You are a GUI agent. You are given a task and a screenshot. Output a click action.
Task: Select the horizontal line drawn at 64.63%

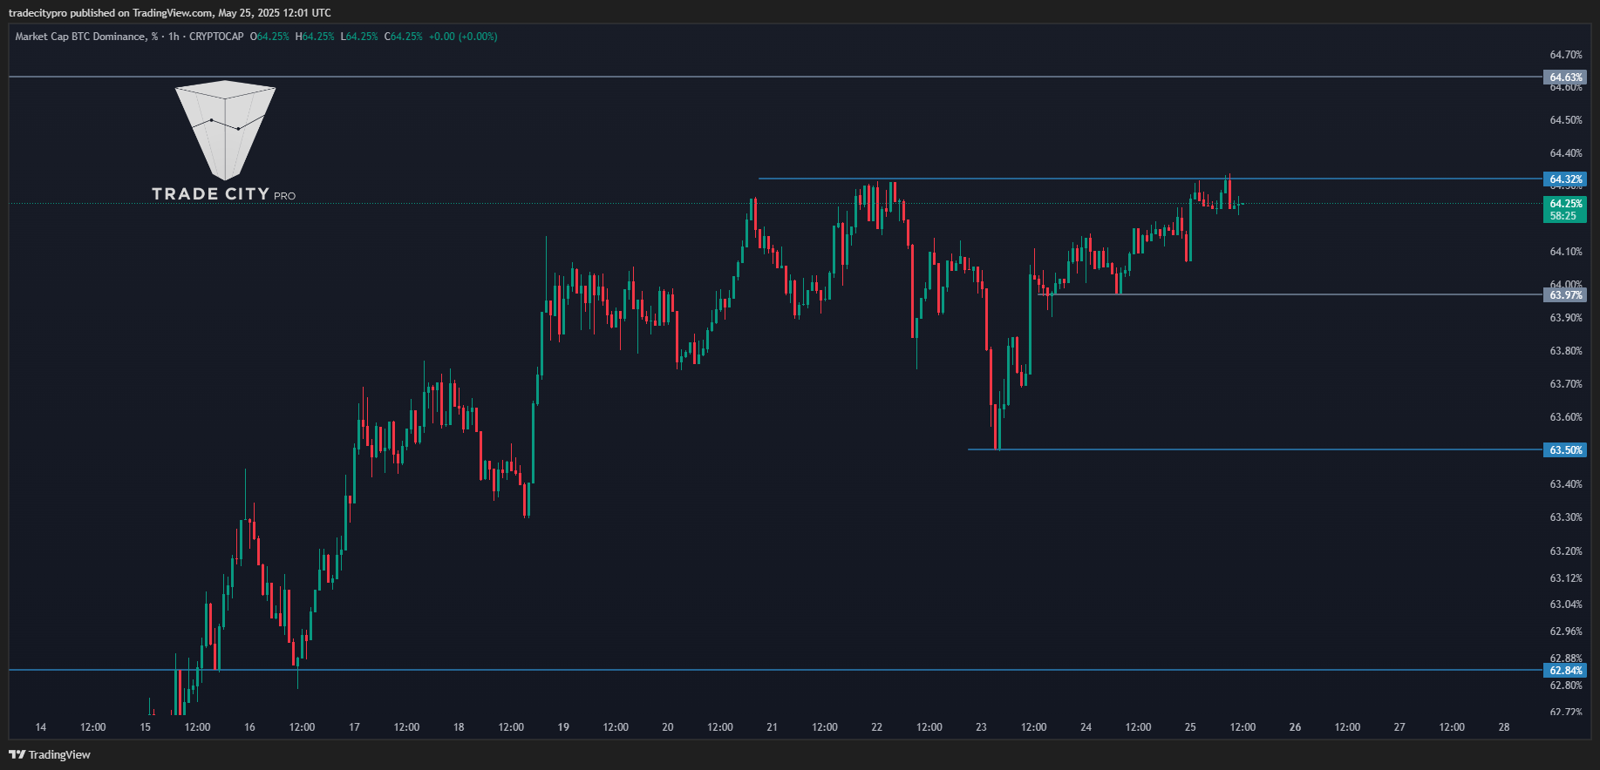click(x=776, y=77)
